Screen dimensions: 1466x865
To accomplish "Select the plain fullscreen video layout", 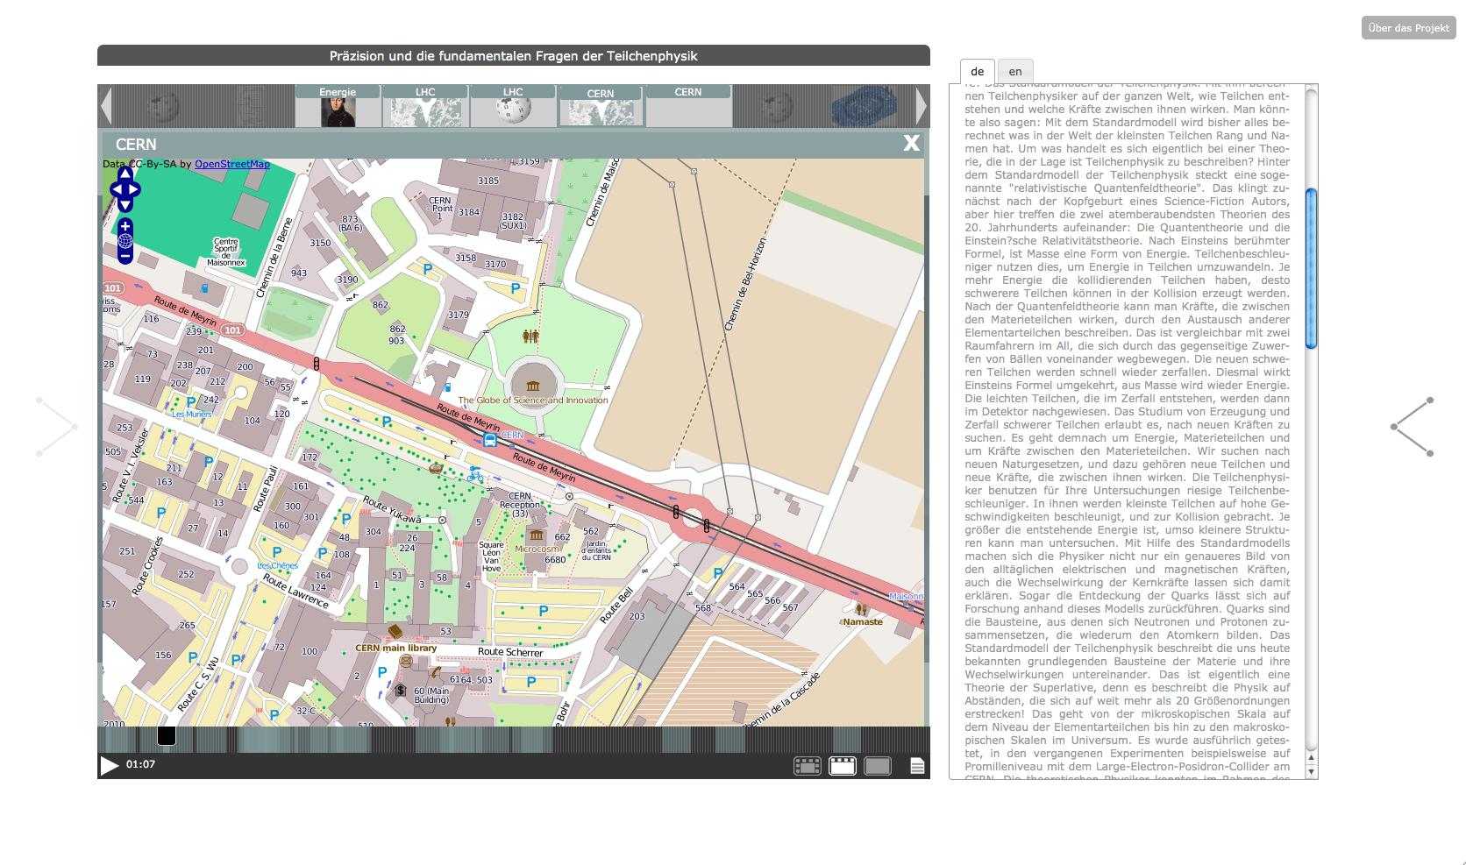I will pos(878,767).
